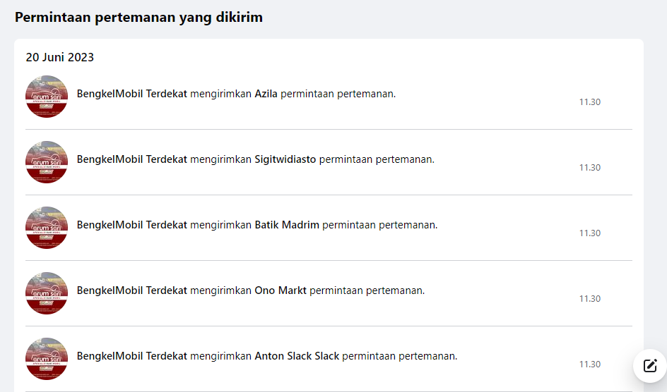Click the avatar beside the Sigitwidiasto request
The width and height of the screenshot is (667, 392).
tap(47, 162)
